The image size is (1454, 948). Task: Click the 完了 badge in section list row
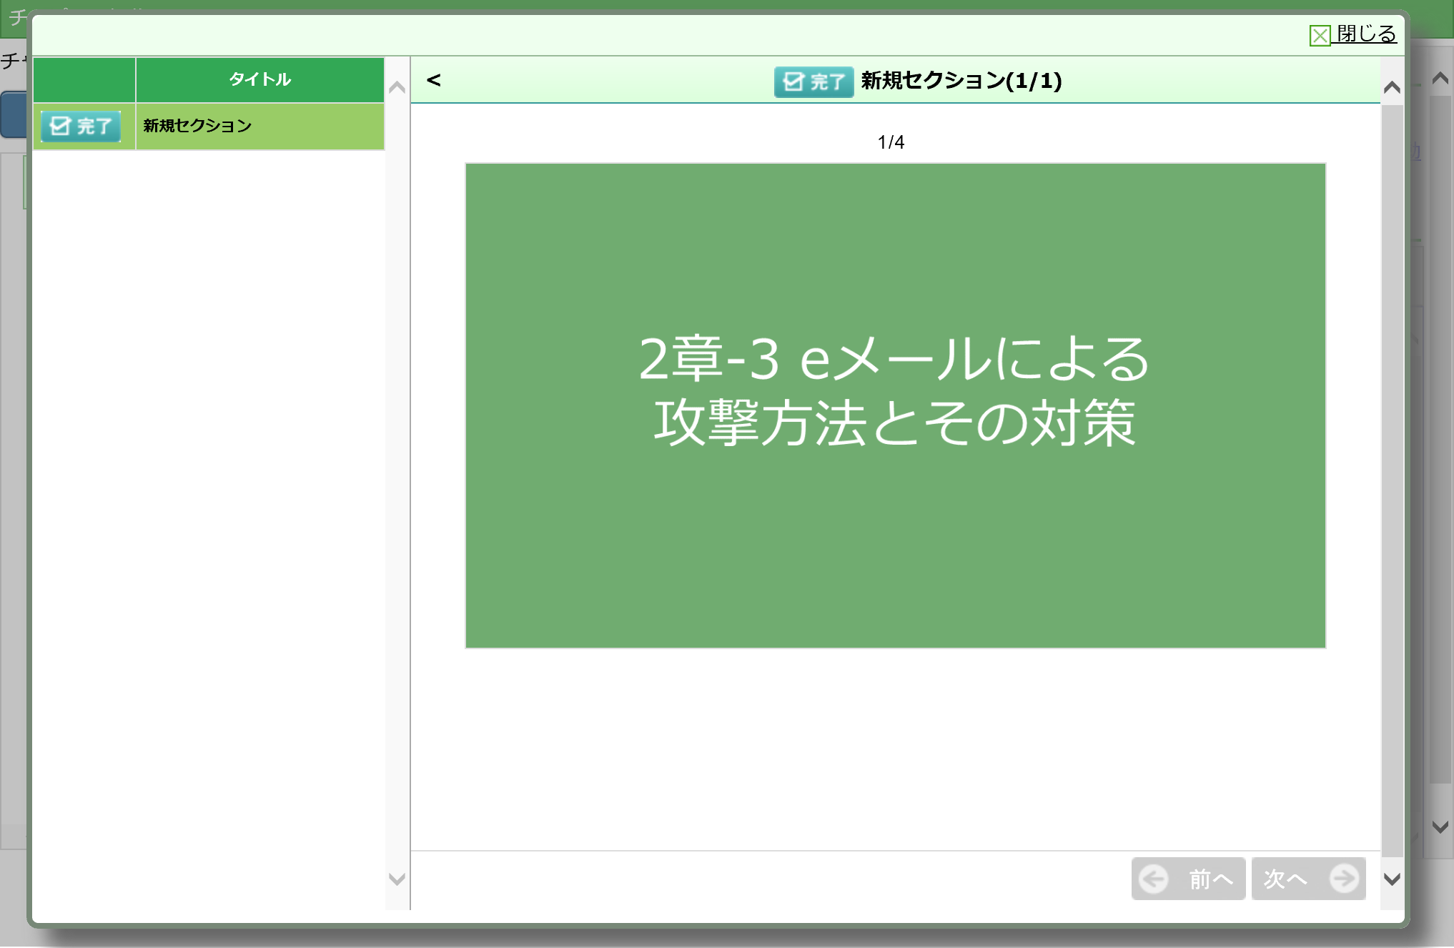click(x=81, y=127)
